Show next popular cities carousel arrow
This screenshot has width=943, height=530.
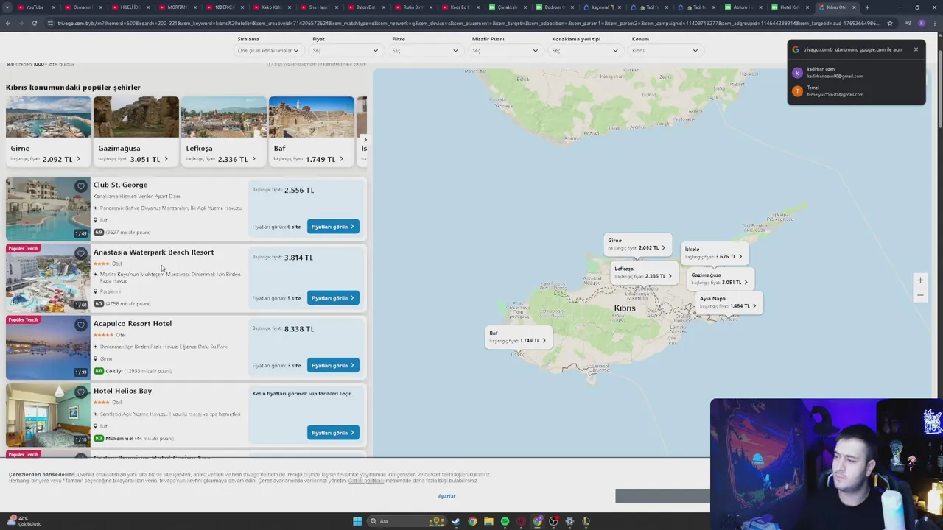point(365,140)
